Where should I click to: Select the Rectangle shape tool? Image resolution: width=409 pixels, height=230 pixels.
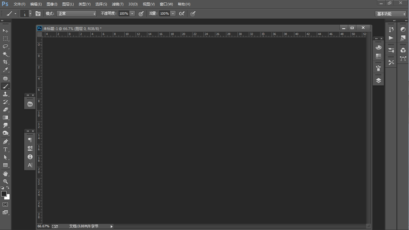coord(5,165)
